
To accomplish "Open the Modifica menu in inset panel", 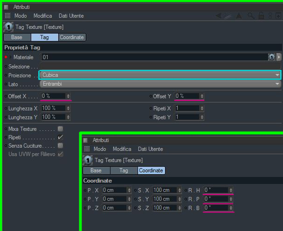I will coord(122,149).
